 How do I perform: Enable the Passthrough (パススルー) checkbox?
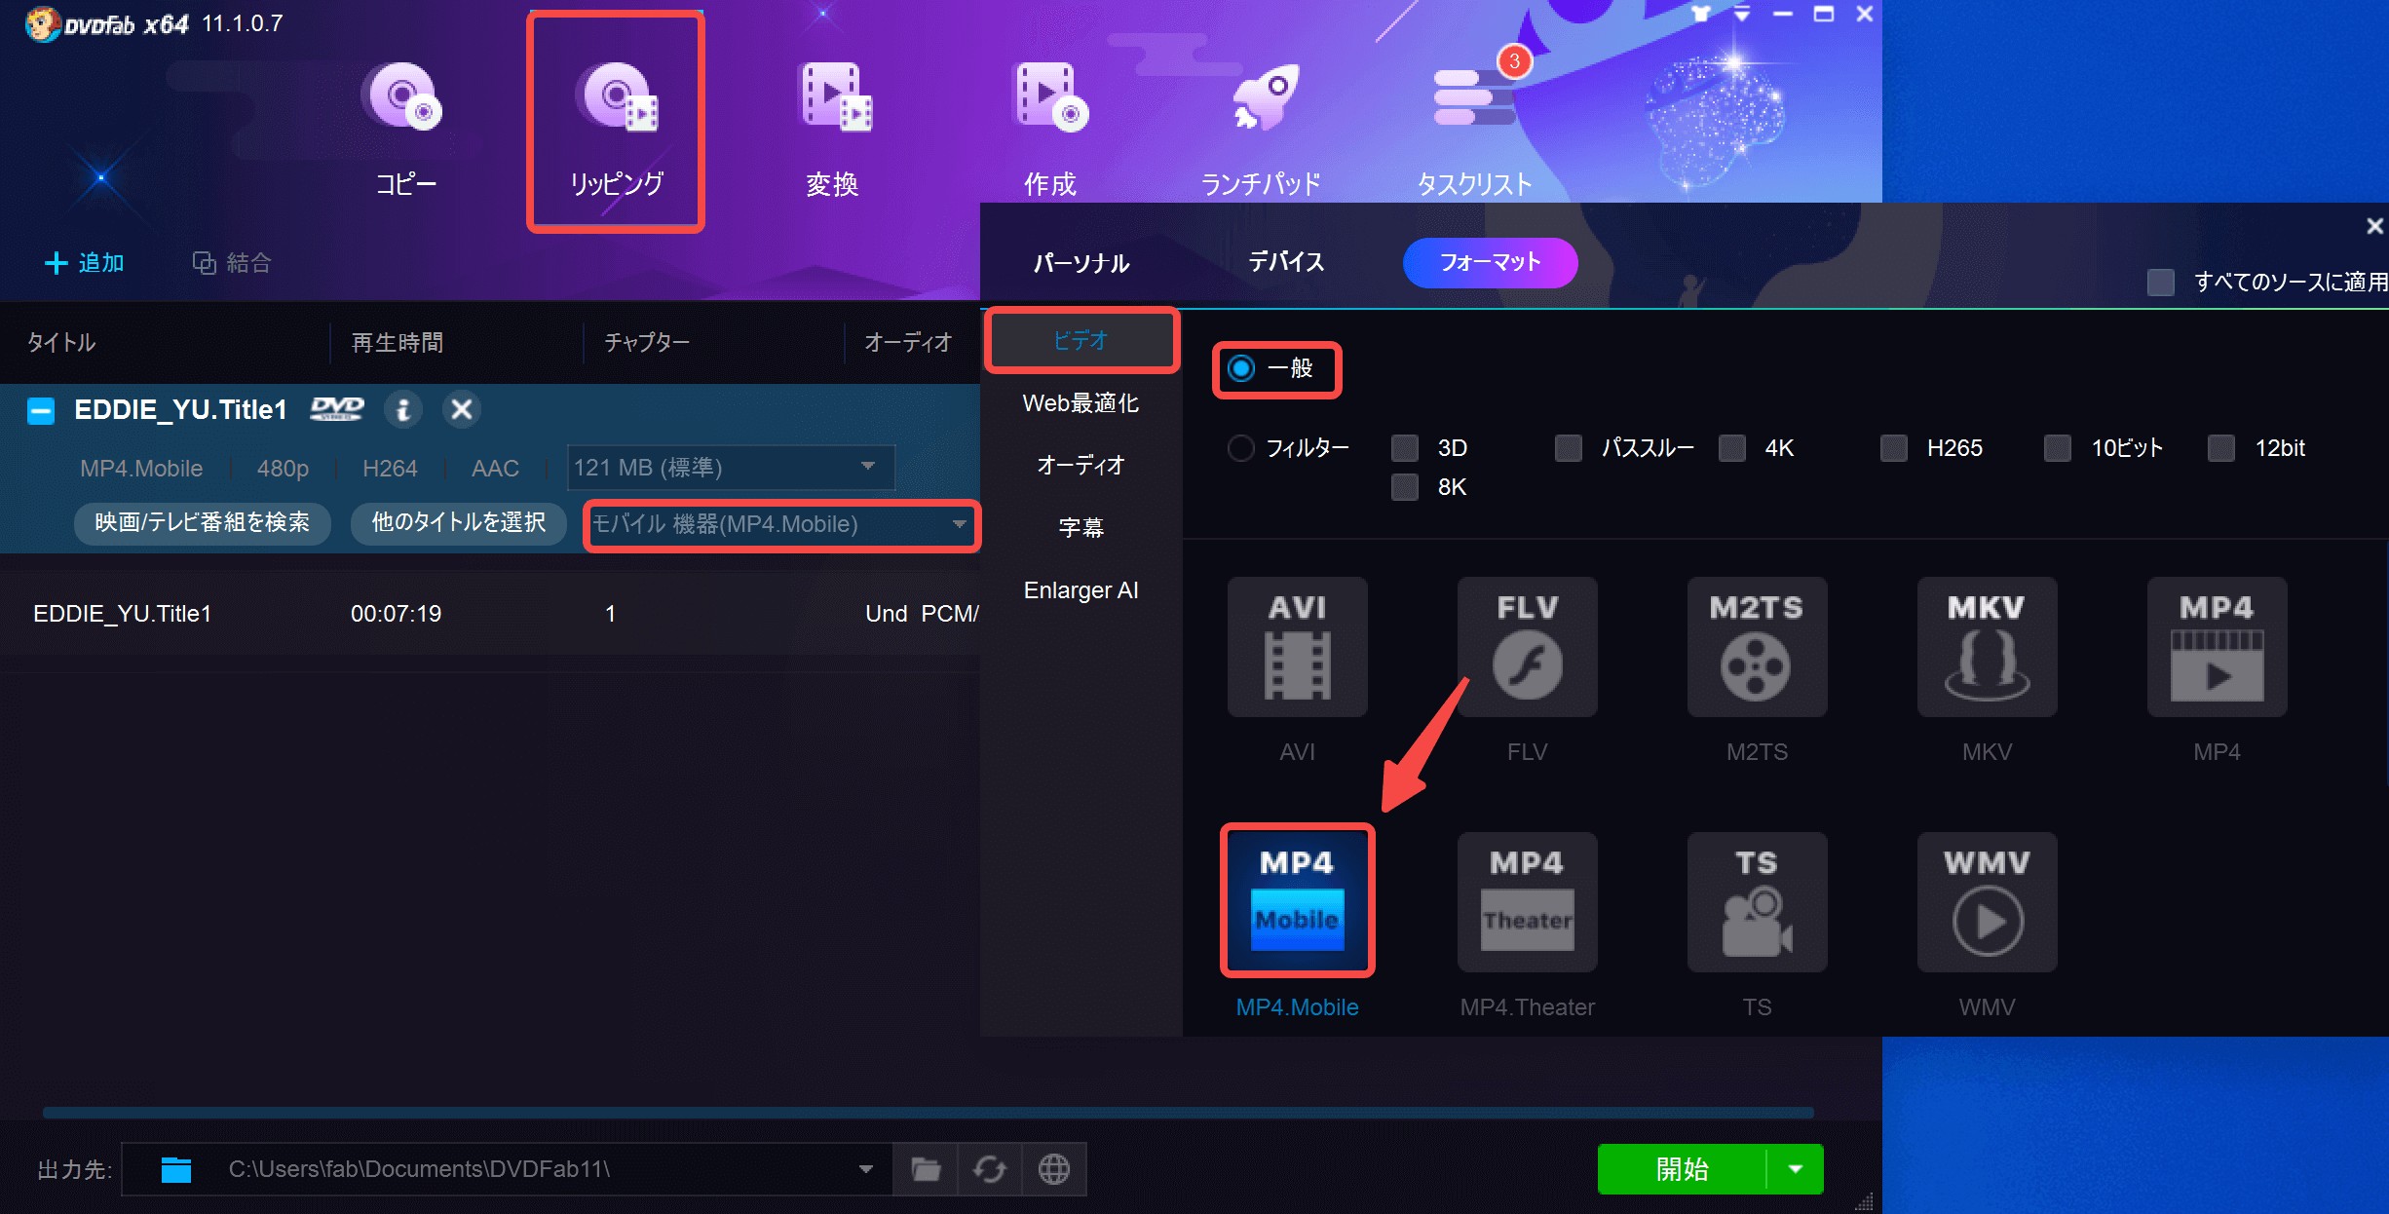(1569, 448)
